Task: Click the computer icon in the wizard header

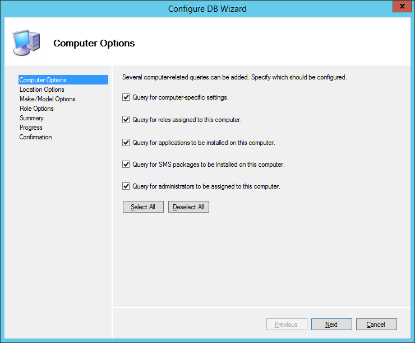Action: pyautogui.click(x=25, y=43)
